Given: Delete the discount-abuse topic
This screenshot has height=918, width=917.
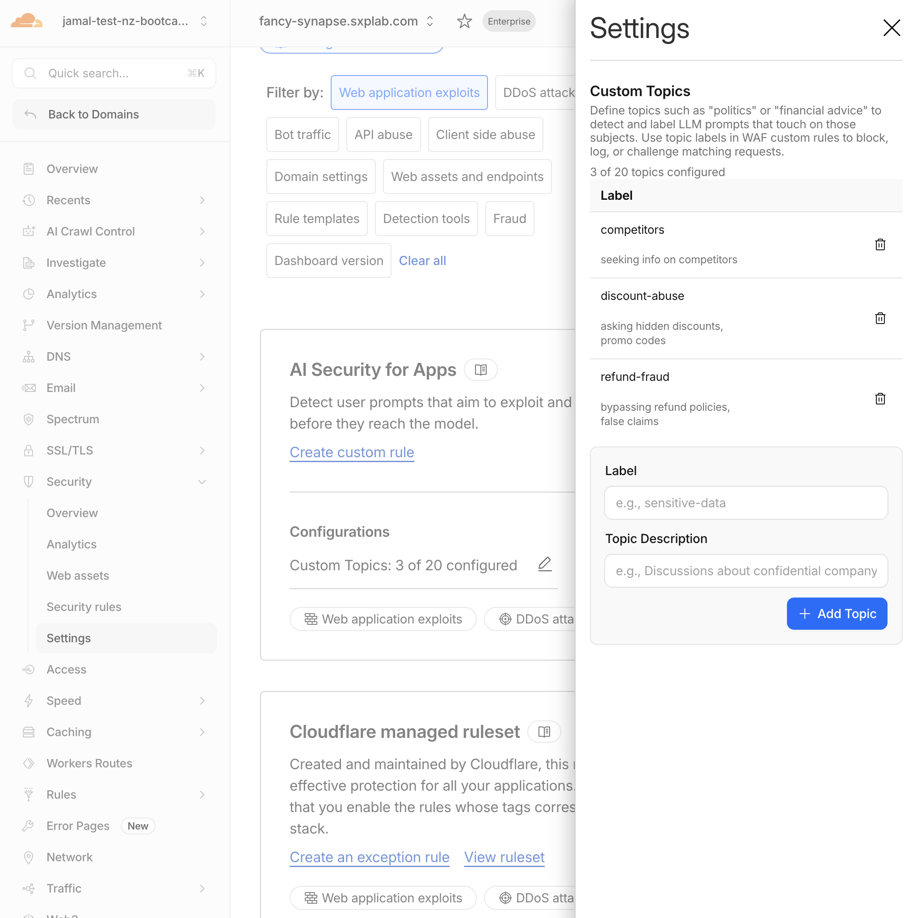Looking at the screenshot, I should (879, 318).
